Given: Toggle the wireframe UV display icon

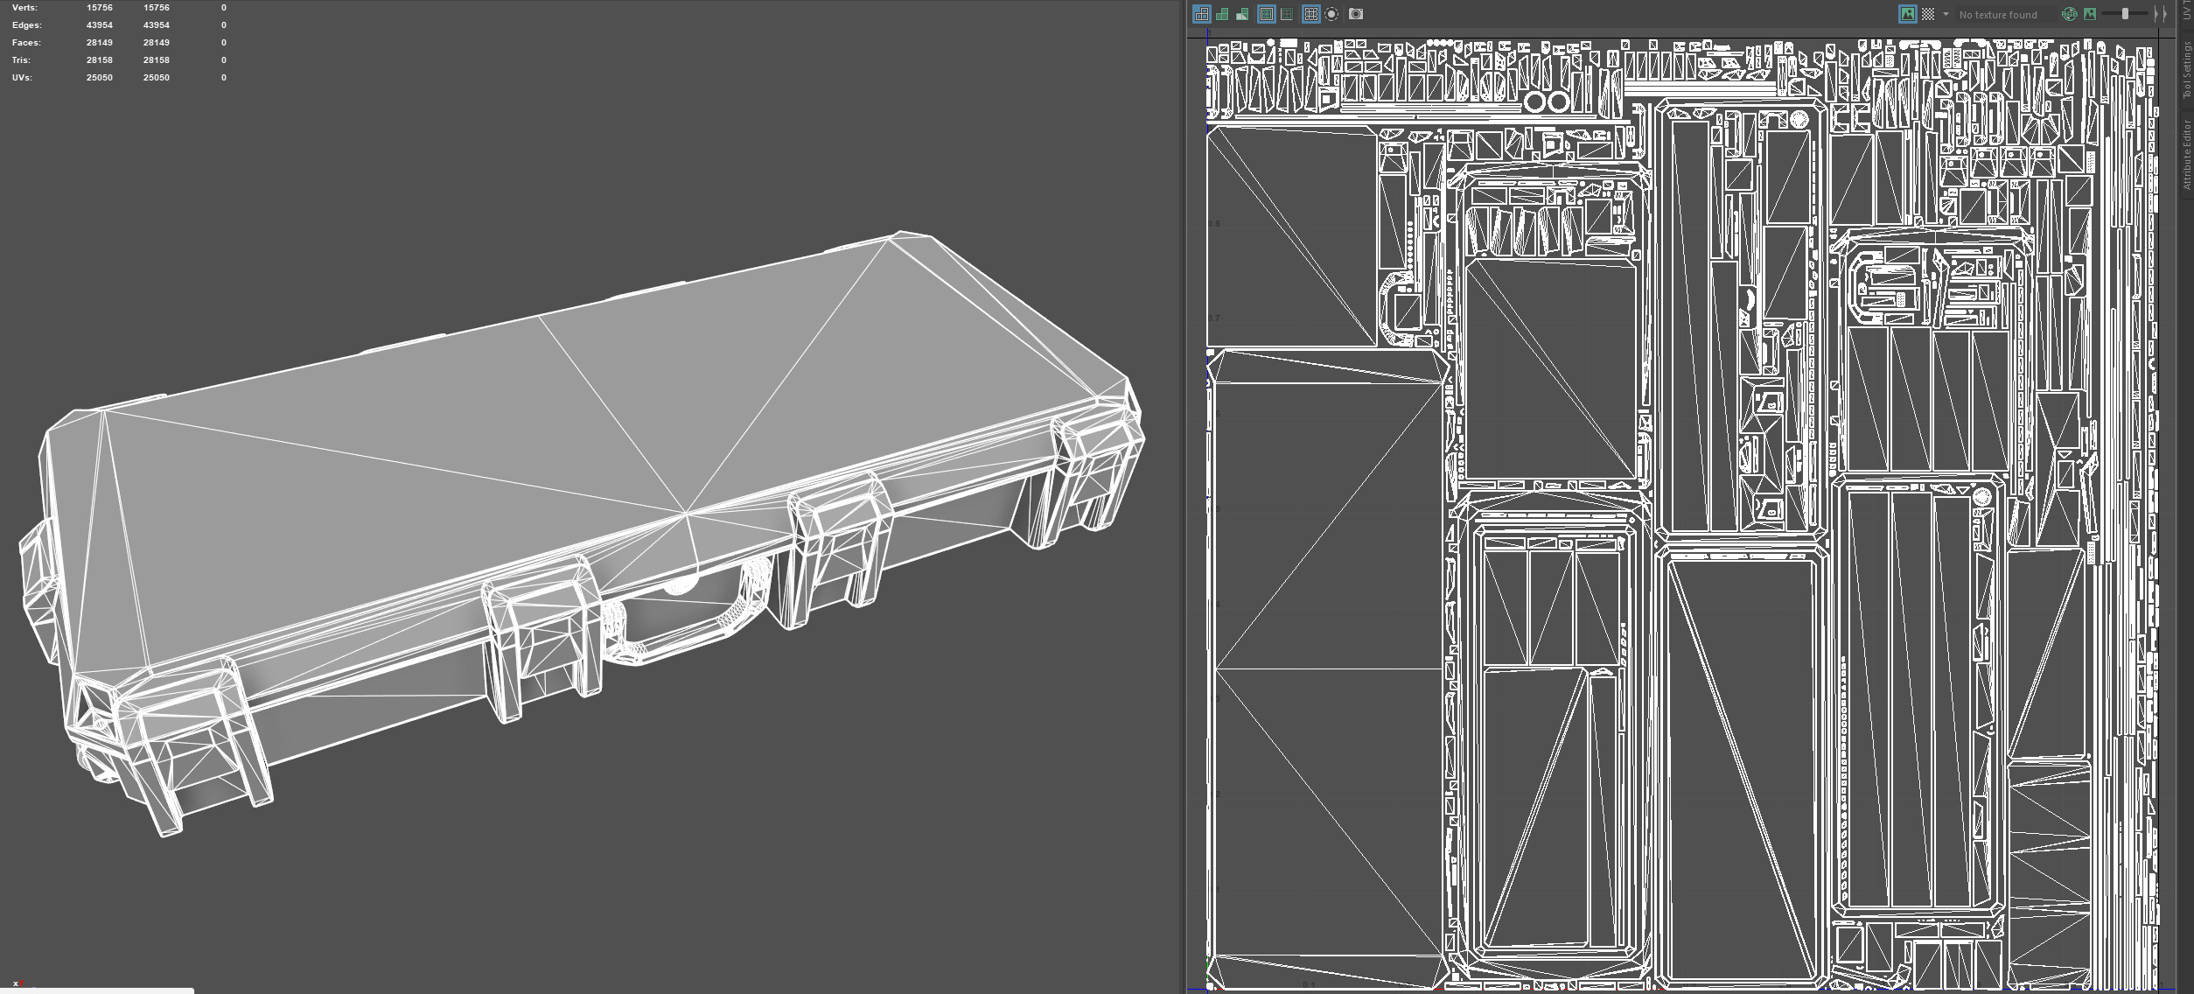Looking at the screenshot, I should tap(1201, 14).
